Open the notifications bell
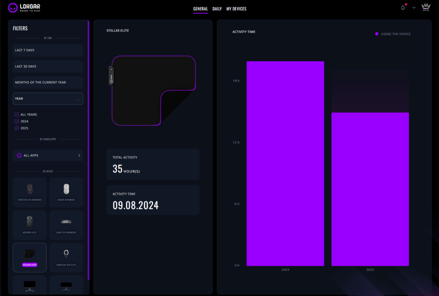The width and height of the screenshot is (439, 296). coord(403,8)
